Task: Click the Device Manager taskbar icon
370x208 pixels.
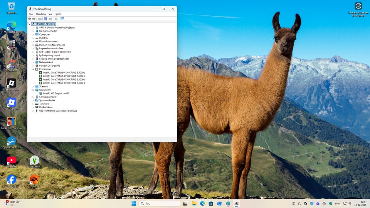Action: (x=236, y=203)
